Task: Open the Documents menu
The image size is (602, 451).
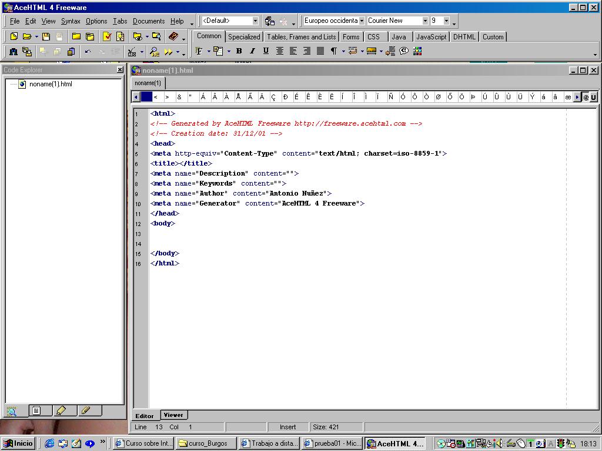Action: tap(149, 21)
